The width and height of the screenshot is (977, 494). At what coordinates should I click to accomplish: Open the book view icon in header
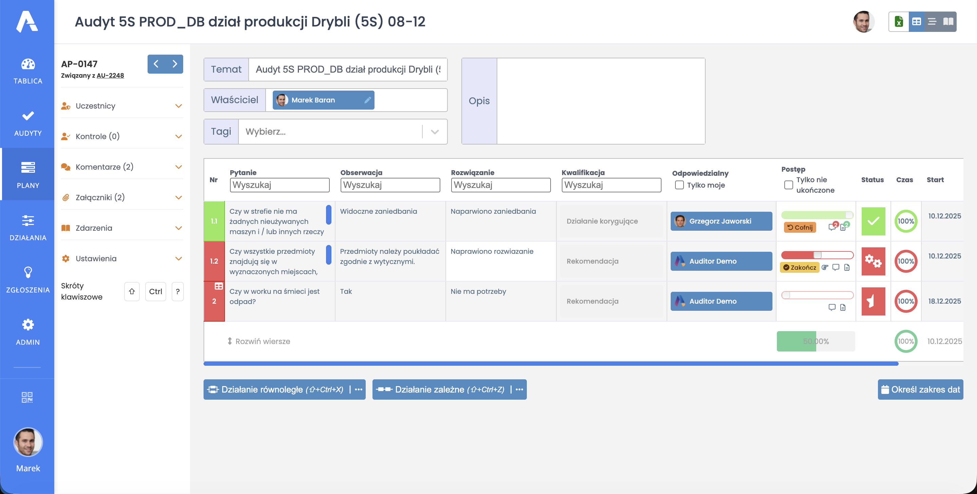[948, 22]
